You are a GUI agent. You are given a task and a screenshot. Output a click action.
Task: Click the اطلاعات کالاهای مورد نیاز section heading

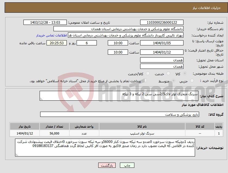point(202,105)
